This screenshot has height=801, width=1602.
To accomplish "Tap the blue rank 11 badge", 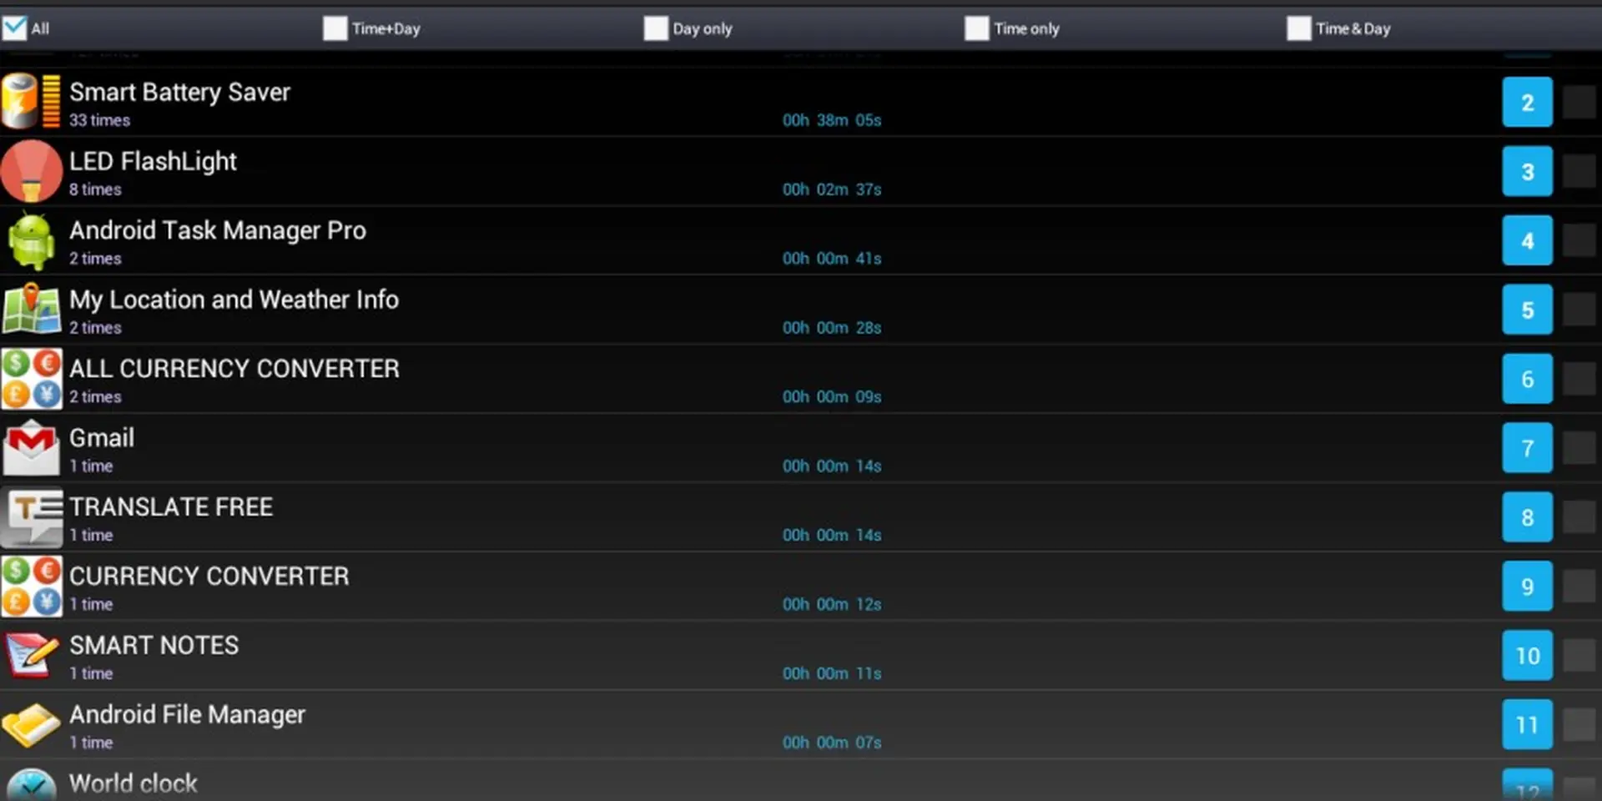I will (x=1527, y=725).
